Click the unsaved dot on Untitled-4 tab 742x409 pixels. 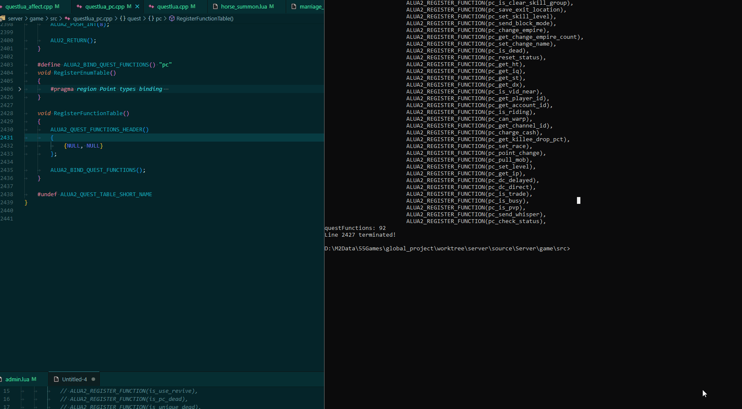(93, 379)
